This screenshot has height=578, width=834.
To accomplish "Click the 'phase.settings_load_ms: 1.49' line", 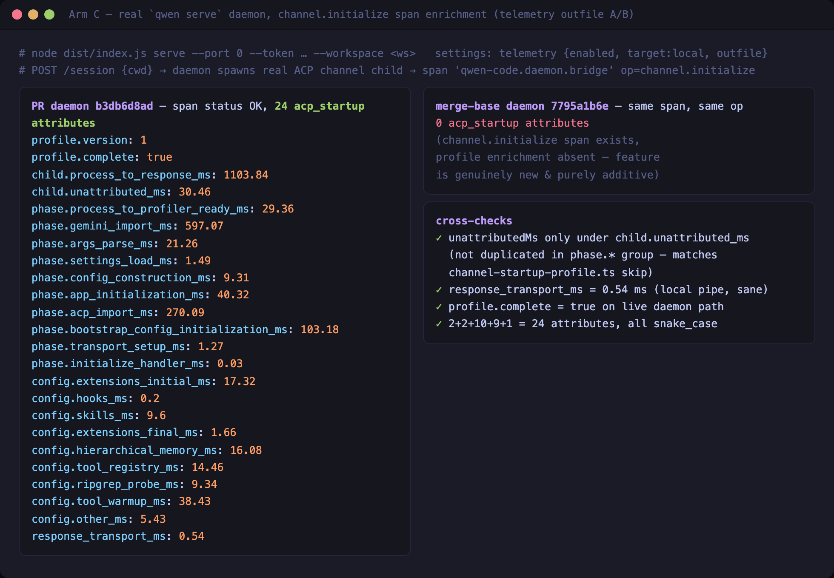I will point(121,261).
